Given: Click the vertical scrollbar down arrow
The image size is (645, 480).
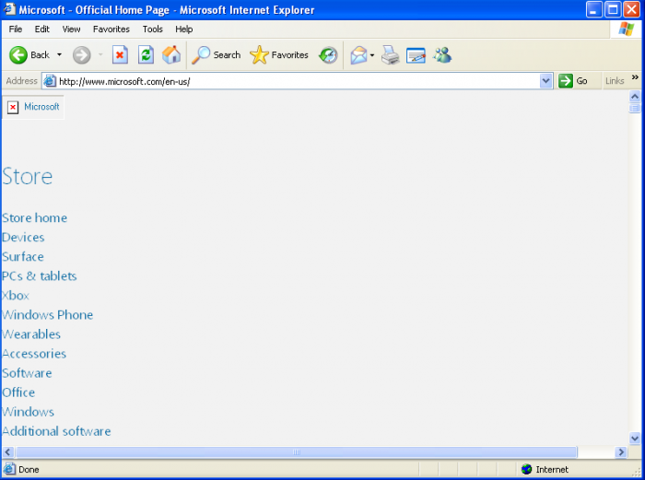Looking at the screenshot, I should (635, 439).
